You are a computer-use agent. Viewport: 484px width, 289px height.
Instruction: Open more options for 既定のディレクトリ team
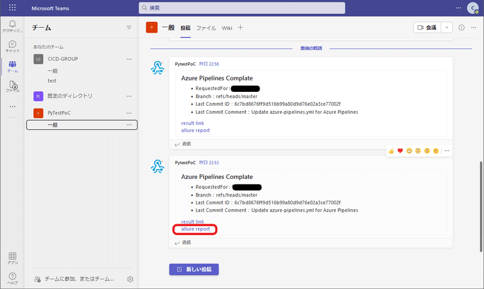tap(129, 96)
